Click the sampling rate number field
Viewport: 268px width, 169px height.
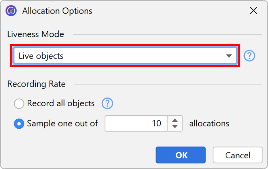coord(137,124)
